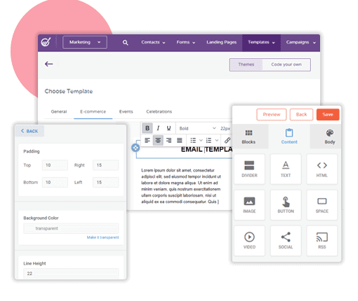The height and width of the screenshot is (301, 358).
Task: Select the center alignment button
Action: pyautogui.click(x=158, y=140)
